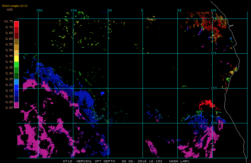Click the '>0.75' legend value
Image resolution: width=251 pixels, height=163 pixels.
[x=8, y=21]
